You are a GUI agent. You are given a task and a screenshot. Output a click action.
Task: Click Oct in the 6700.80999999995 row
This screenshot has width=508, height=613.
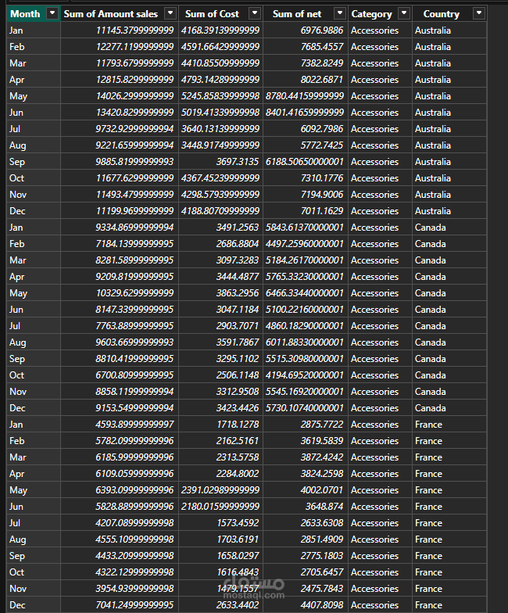[34, 375]
